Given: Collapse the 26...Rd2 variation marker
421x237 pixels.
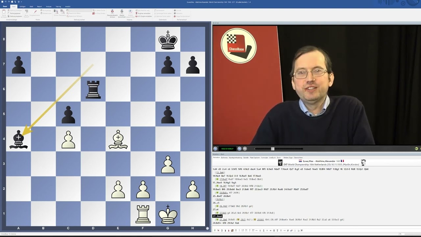Looking at the screenshot, I should click(x=217, y=206).
